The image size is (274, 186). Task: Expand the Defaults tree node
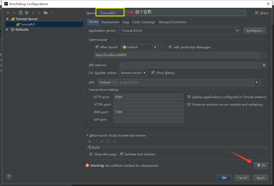[x=7, y=30]
